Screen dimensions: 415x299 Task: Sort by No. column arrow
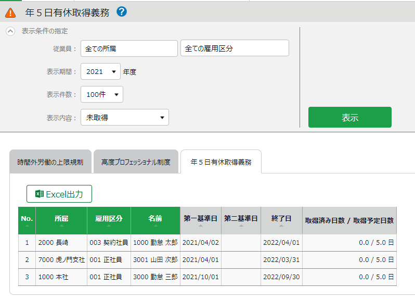click(x=27, y=226)
